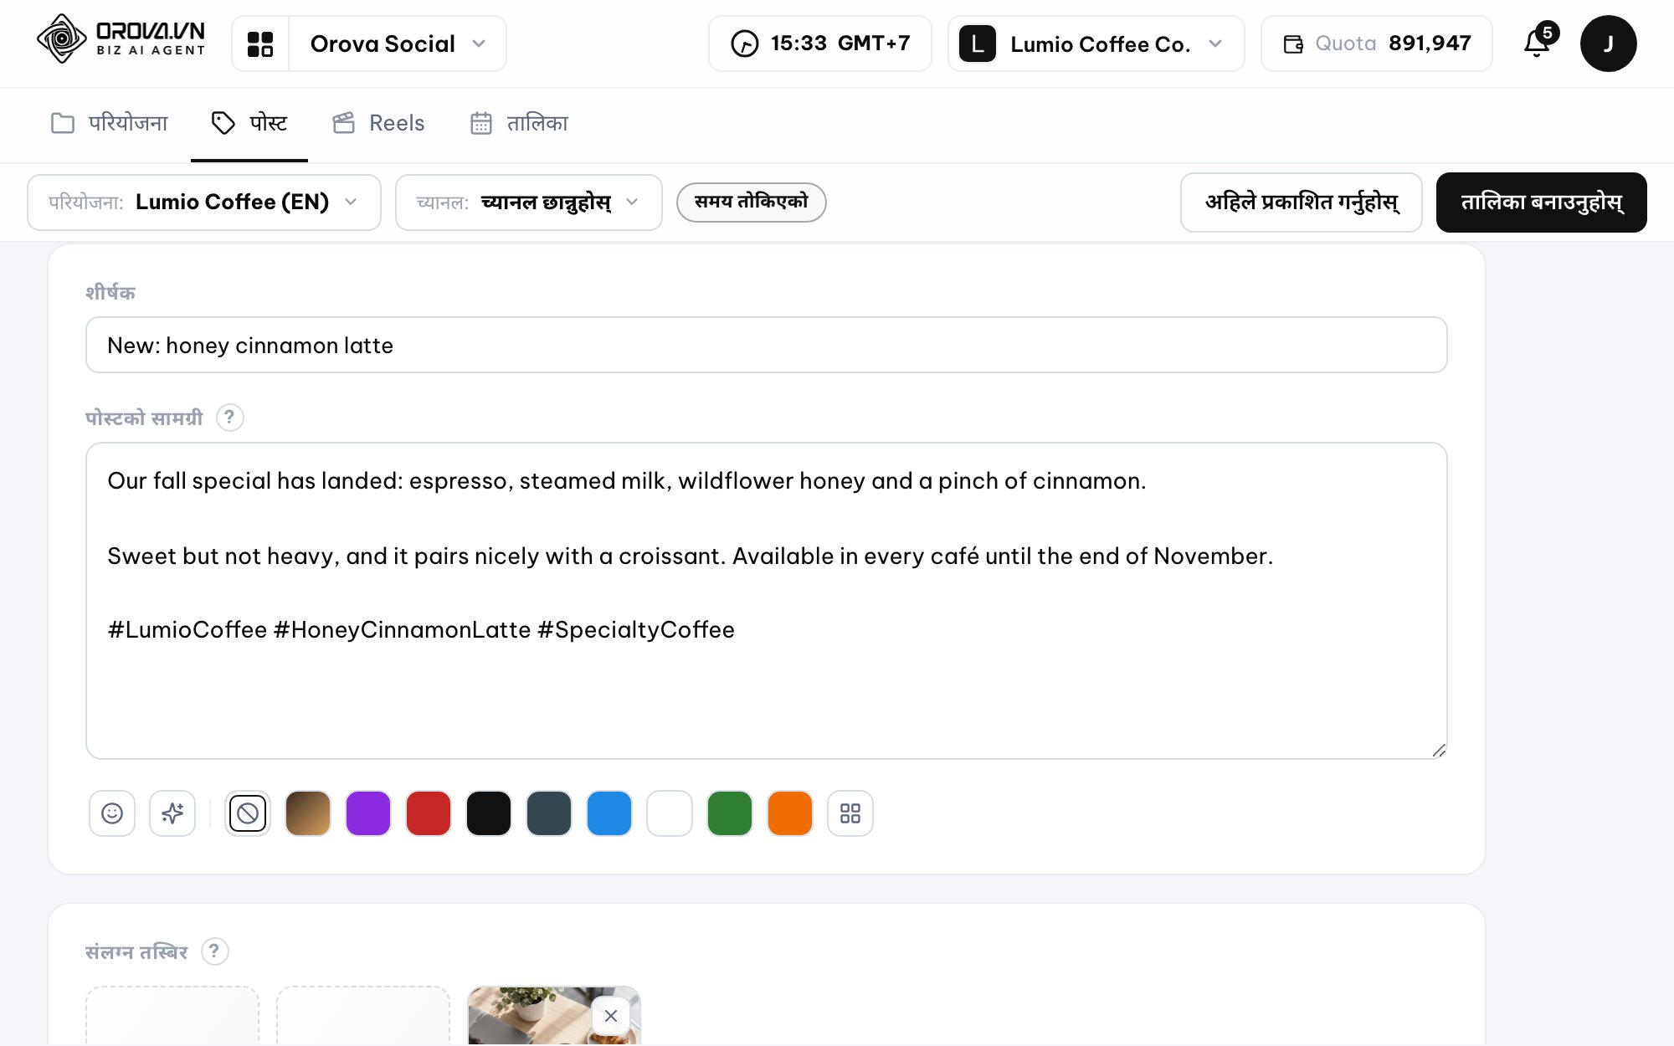Pick the red background swatch
1674x1046 pixels.
tap(429, 813)
